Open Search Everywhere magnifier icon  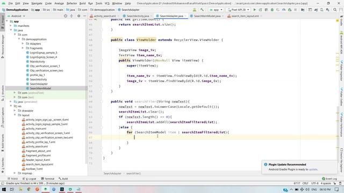335,10
